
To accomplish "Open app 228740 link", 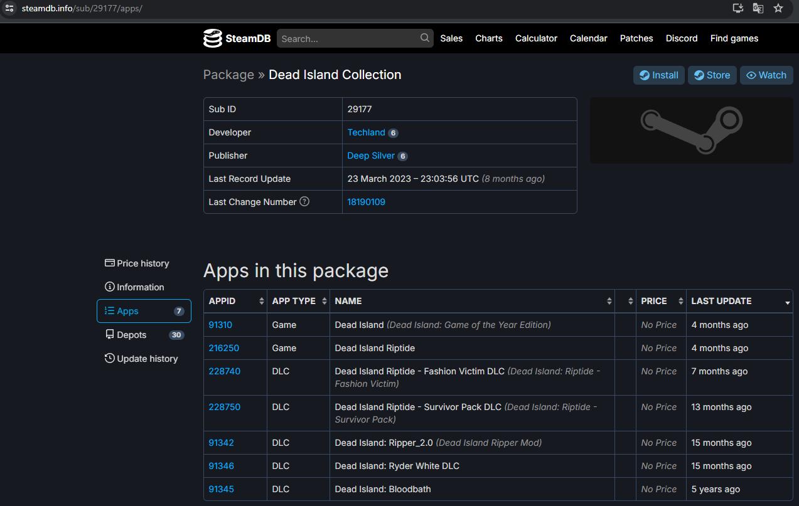I will 224,371.
